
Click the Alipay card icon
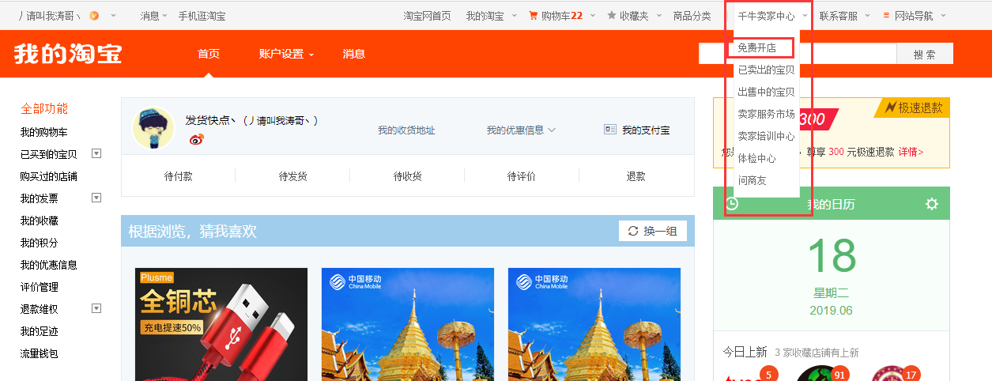click(x=610, y=130)
